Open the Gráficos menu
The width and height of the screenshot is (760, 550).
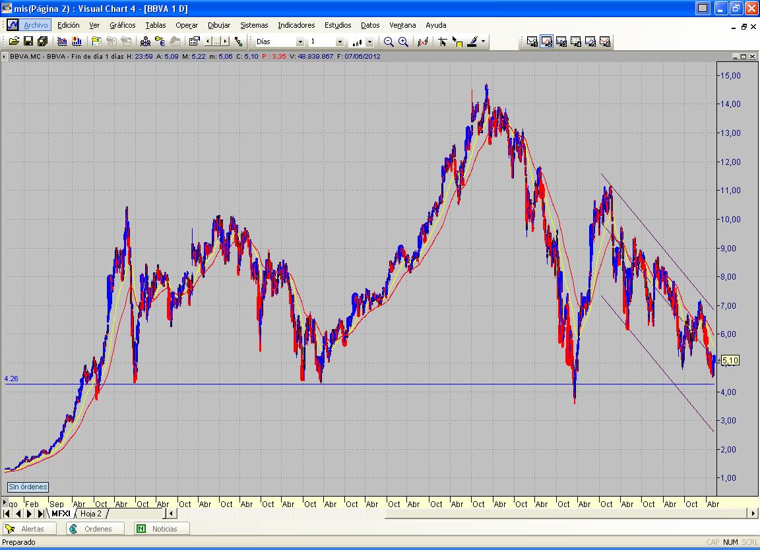pos(123,25)
